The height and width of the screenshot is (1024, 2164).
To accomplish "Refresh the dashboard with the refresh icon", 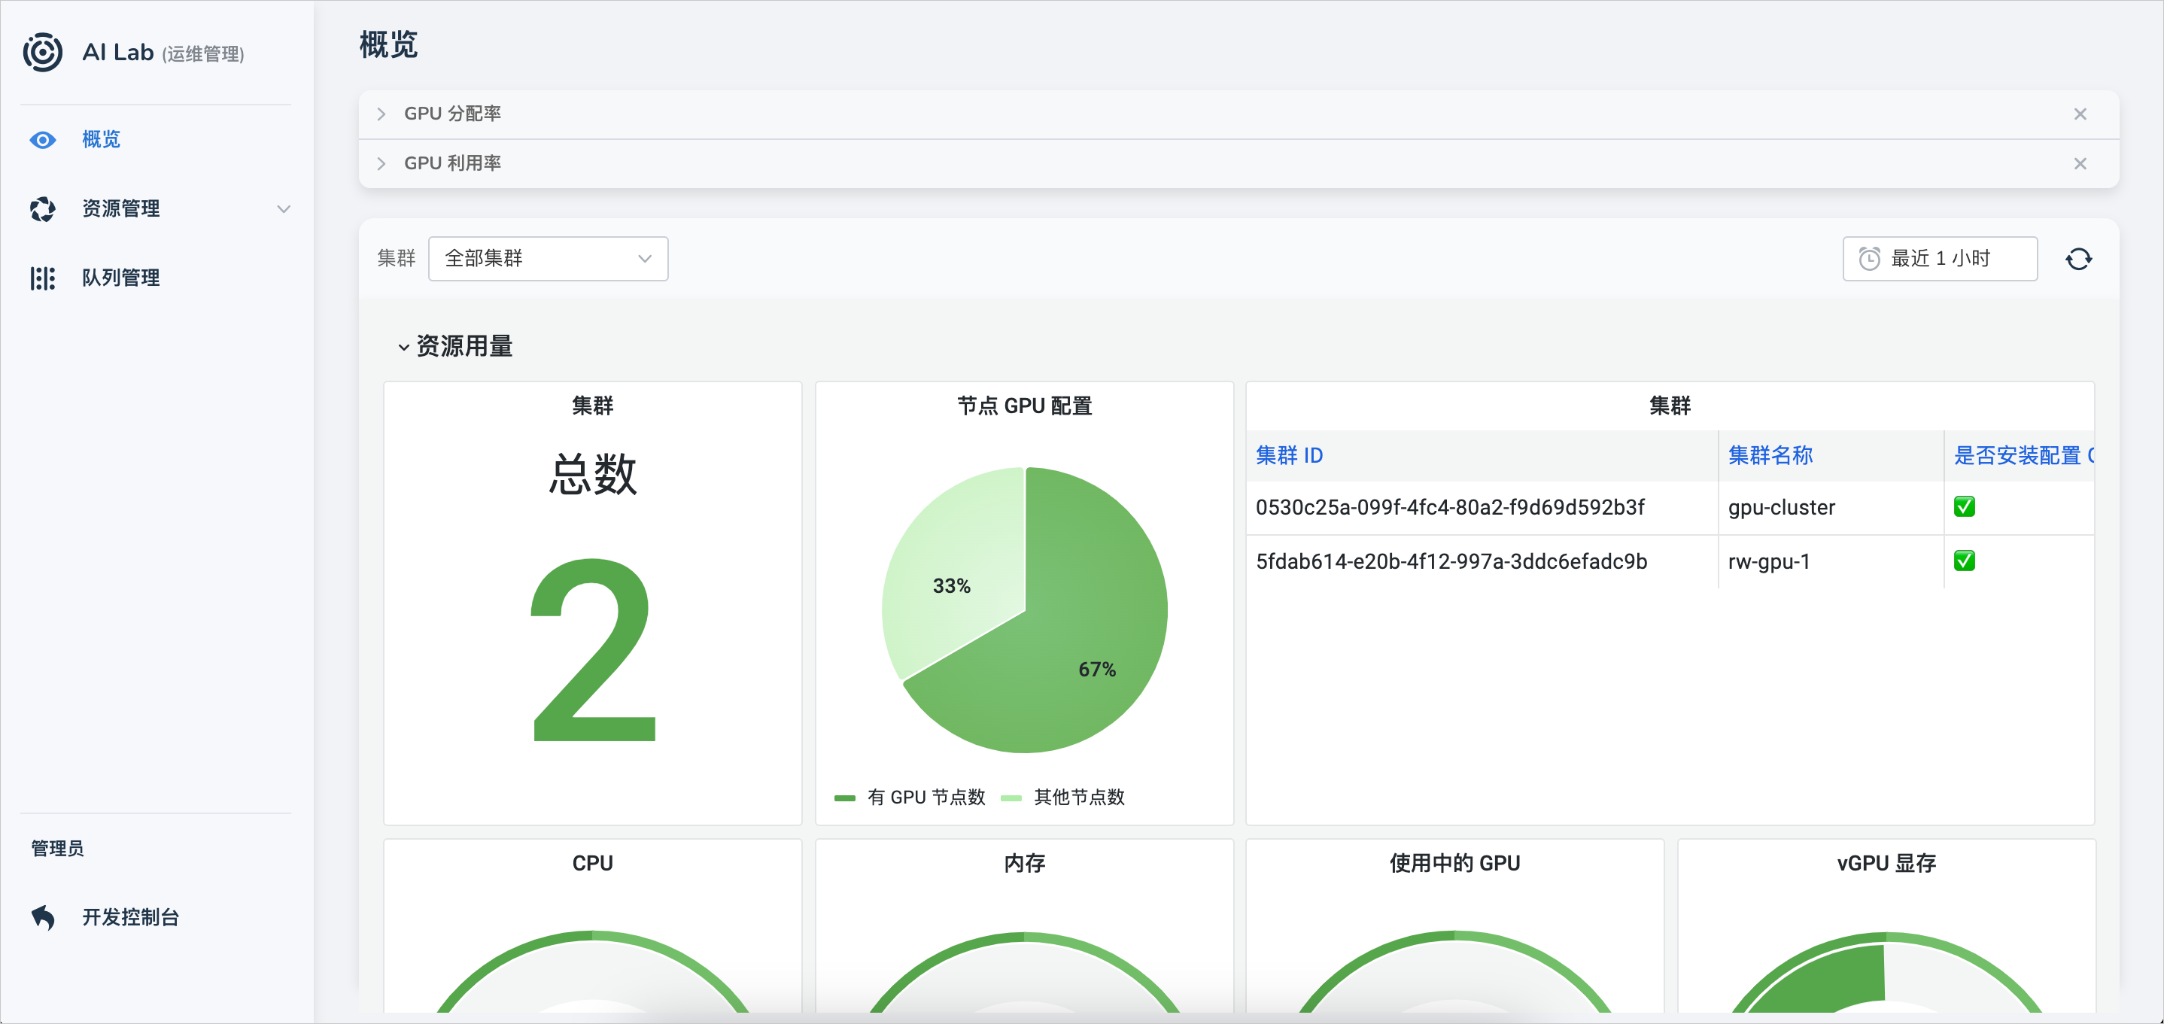I will (x=2078, y=259).
